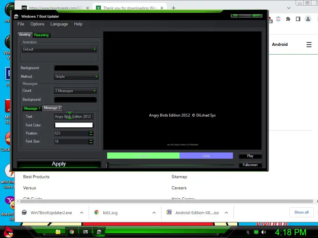The height and width of the screenshot is (238, 318).
Task: Click the Windows 7 Boot Updater title bar icon
Action: point(16,16)
